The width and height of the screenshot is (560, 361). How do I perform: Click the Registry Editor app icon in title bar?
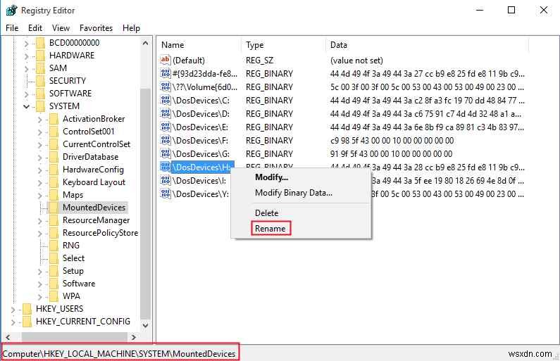pyautogui.click(x=11, y=11)
